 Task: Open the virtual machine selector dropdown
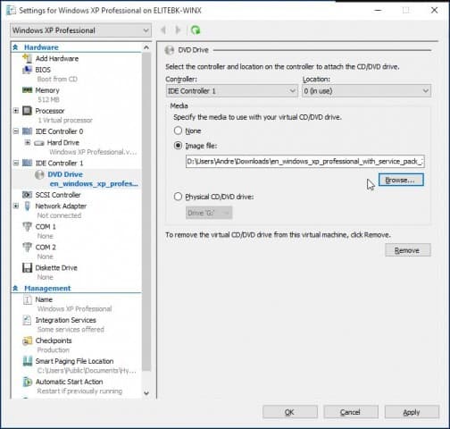tap(80, 30)
